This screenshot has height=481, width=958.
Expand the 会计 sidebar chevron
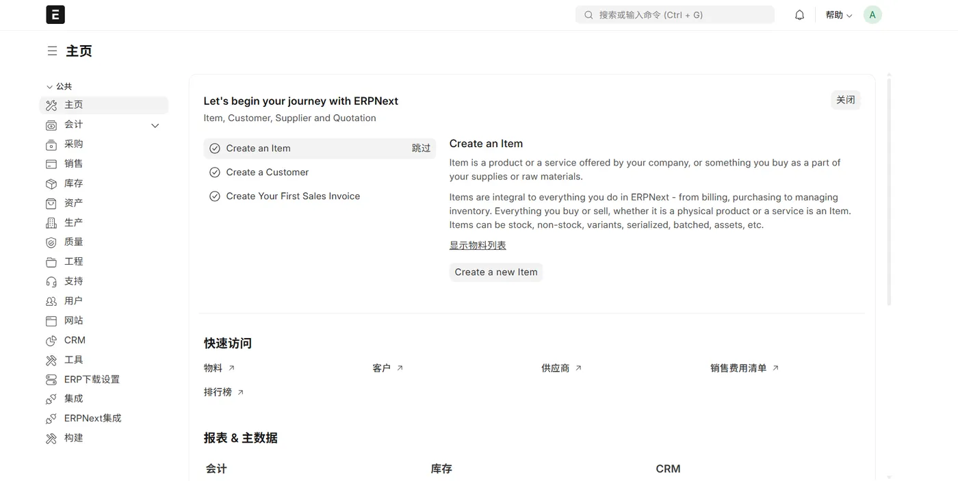(155, 125)
